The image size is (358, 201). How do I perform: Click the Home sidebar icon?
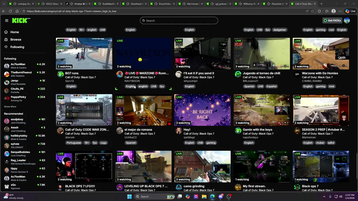coord(6,32)
